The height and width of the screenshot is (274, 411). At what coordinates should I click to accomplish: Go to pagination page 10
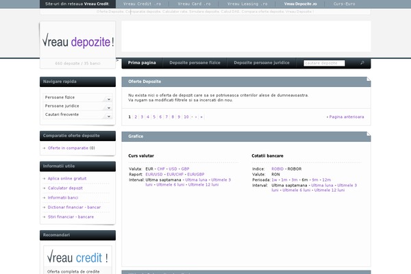186,117
